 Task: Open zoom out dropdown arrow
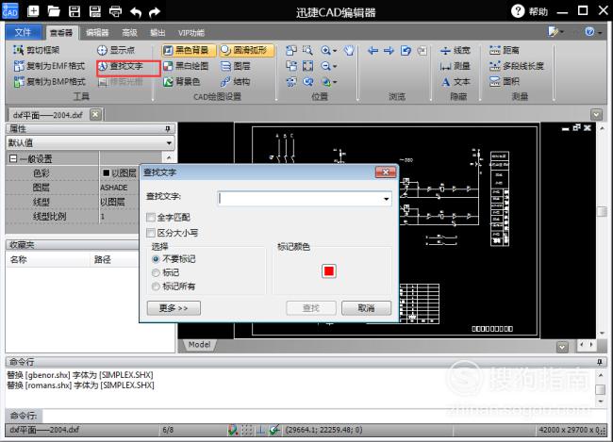pos(335,66)
